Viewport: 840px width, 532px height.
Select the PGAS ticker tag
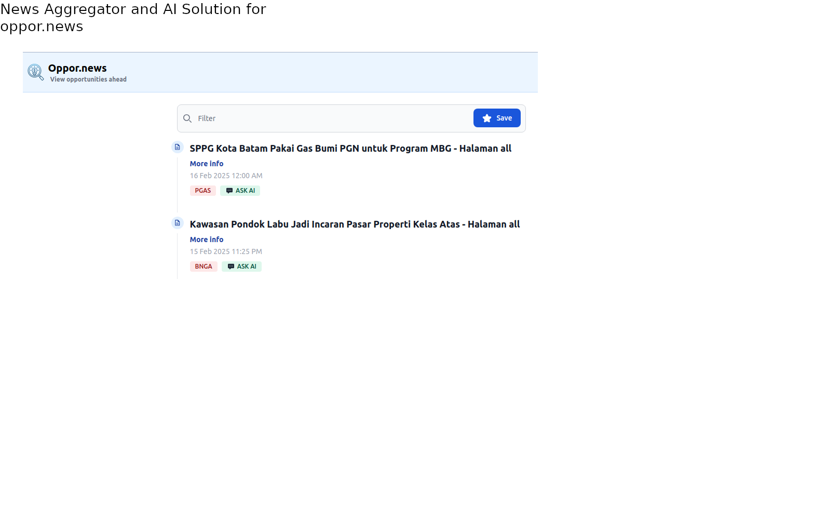(203, 191)
